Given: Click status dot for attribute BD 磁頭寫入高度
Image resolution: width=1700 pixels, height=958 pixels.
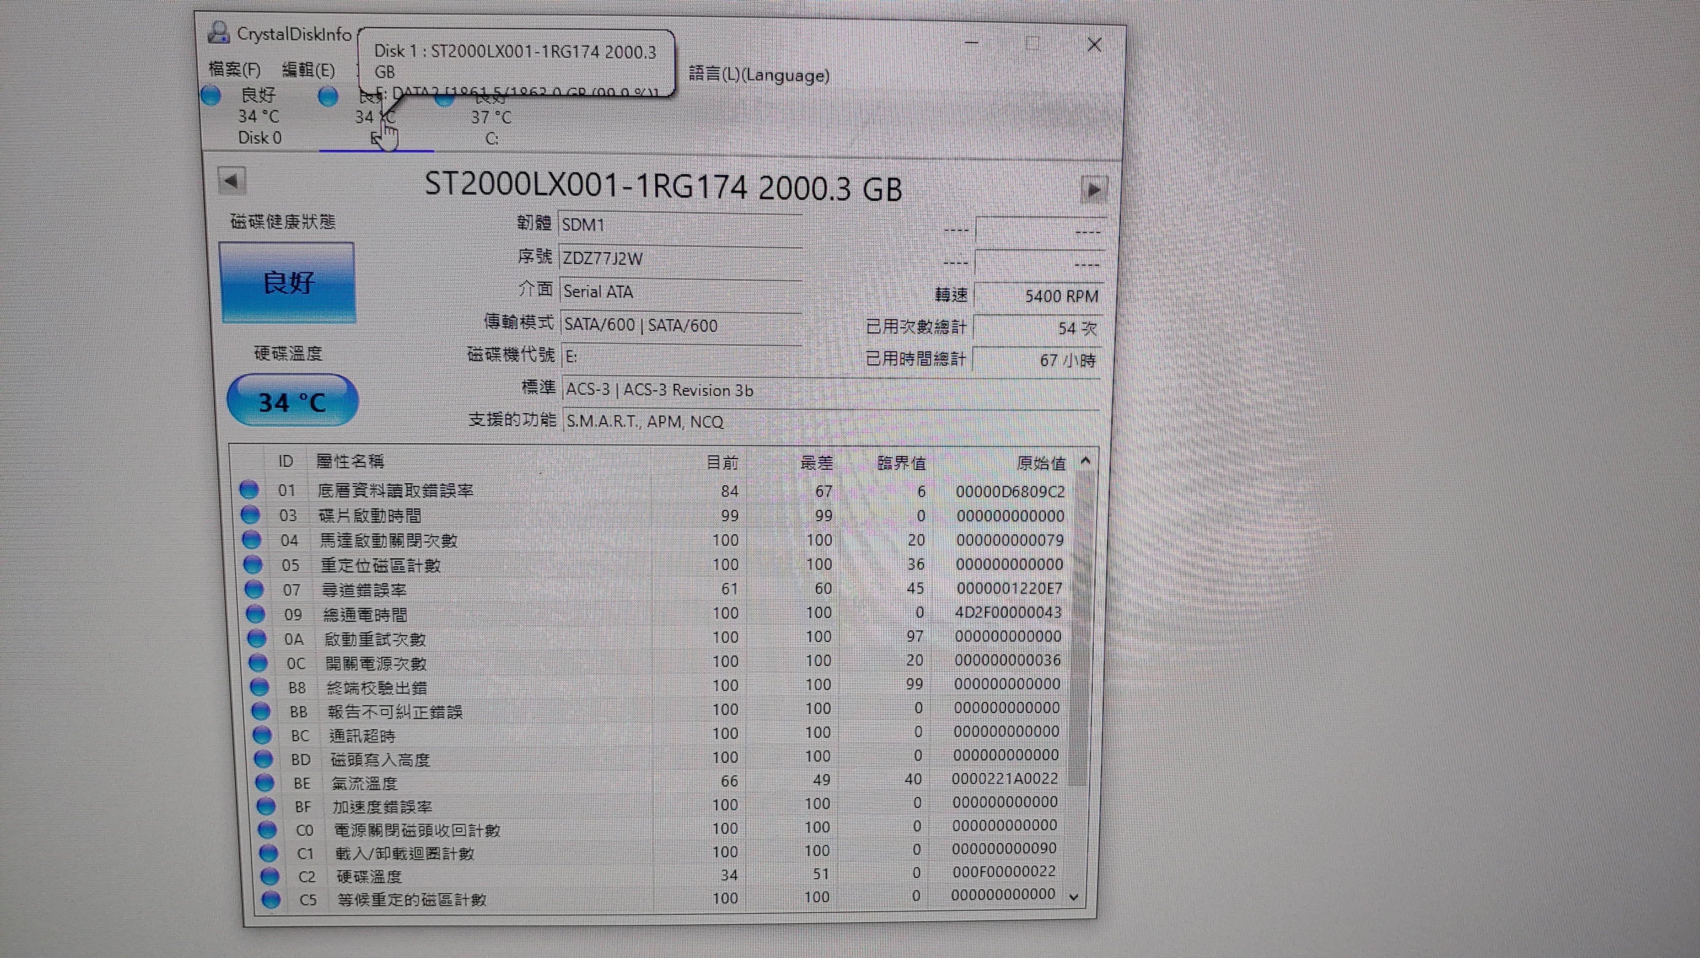Looking at the screenshot, I should click(264, 759).
